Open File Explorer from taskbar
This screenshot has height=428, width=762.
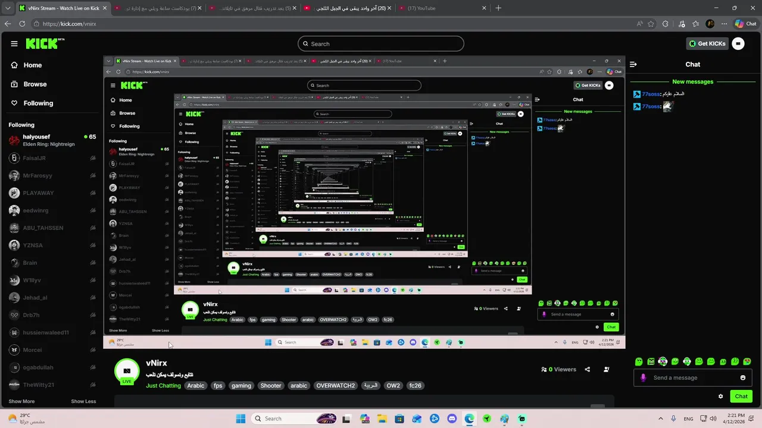coord(382,418)
